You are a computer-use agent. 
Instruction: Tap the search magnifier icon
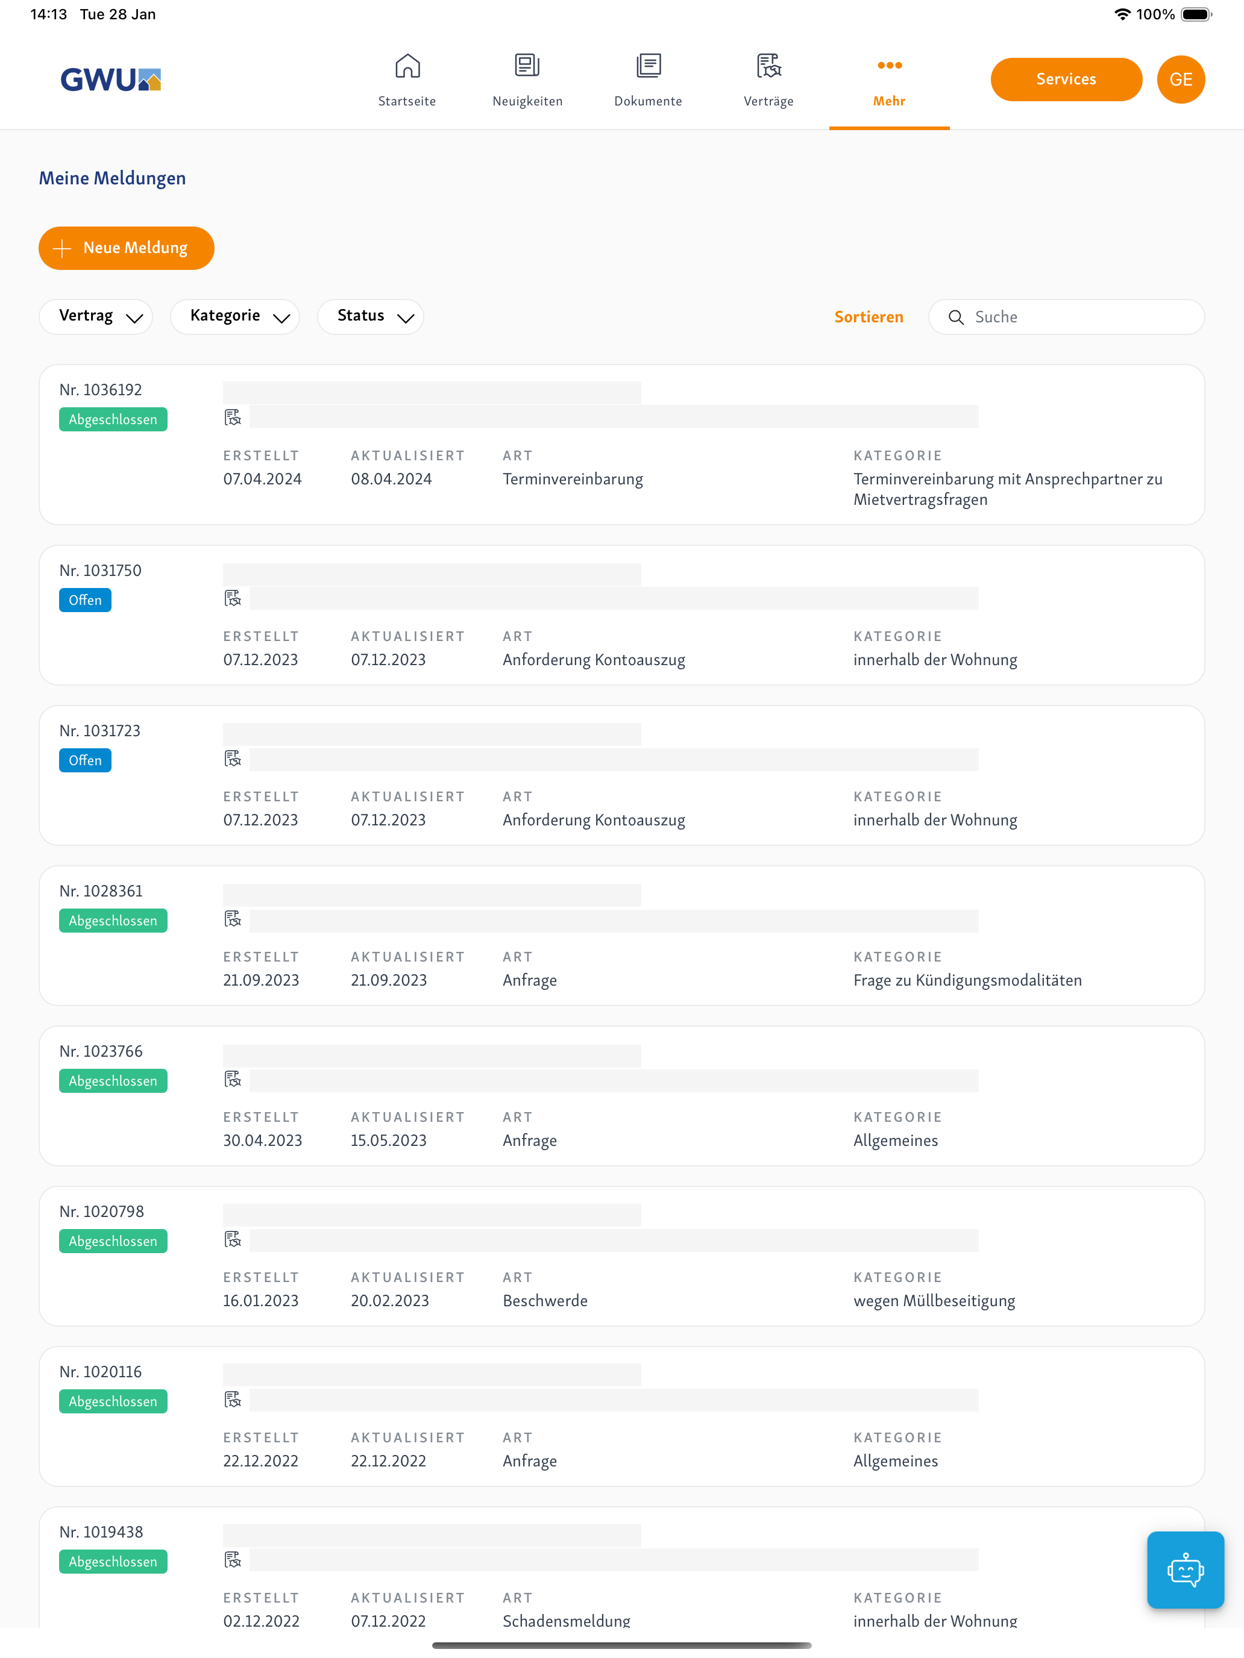tap(956, 318)
